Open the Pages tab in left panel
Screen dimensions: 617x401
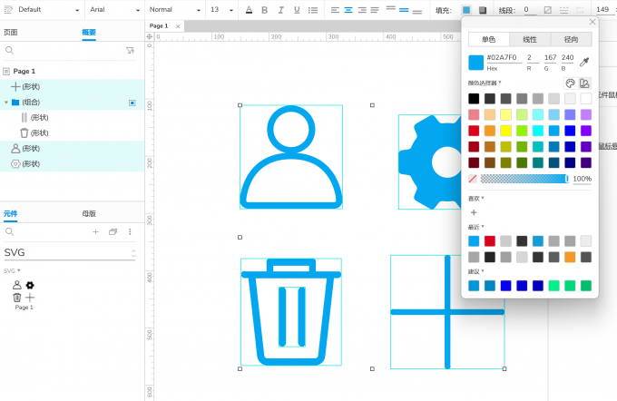11,33
